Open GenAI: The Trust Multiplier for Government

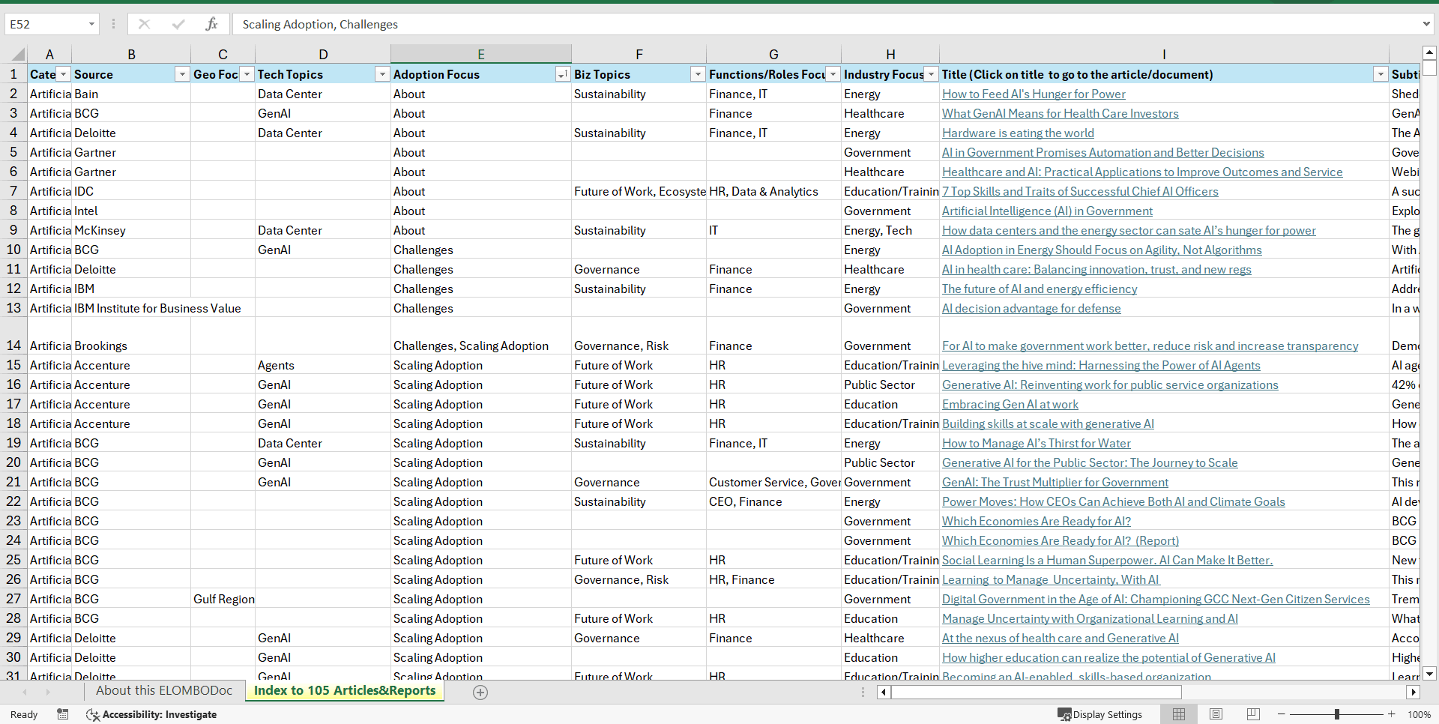[1055, 482]
